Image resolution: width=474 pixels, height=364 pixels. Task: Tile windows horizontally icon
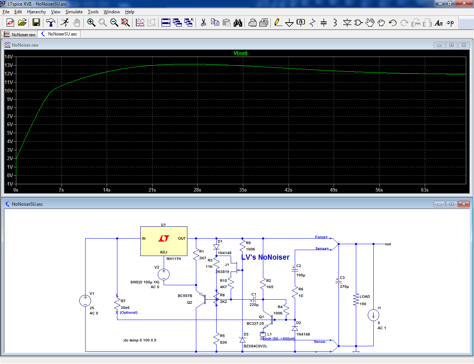tap(166, 23)
